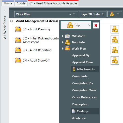The image size is (123, 123).
Task: Click the Findings document icon
Action: [x=74, y=111]
